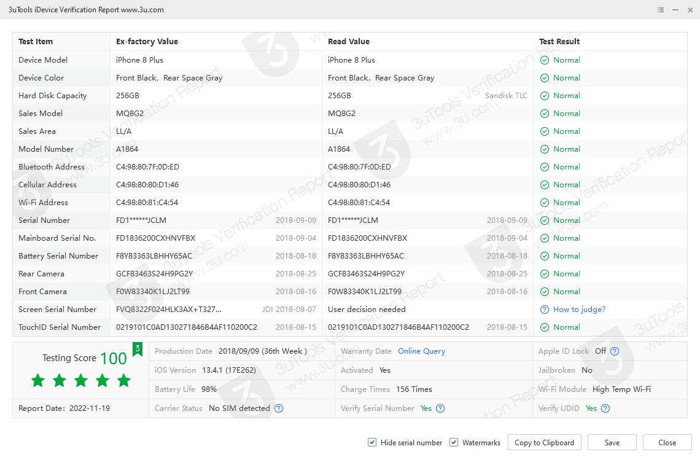Click the Read Value column header
The height and width of the screenshot is (460, 700).
[x=349, y=42]
